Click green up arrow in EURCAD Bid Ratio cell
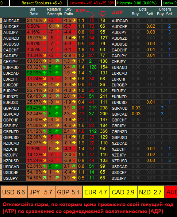This screenshot has width=177, height=217. (x=44, y=73)
